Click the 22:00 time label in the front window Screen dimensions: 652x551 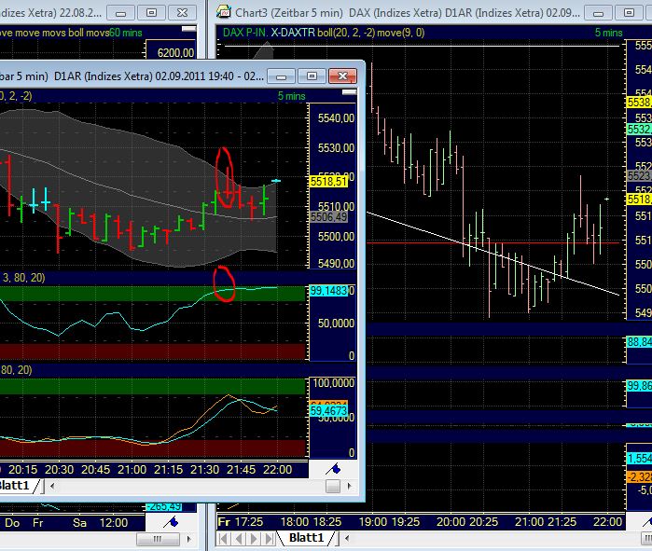coord(277,470)
